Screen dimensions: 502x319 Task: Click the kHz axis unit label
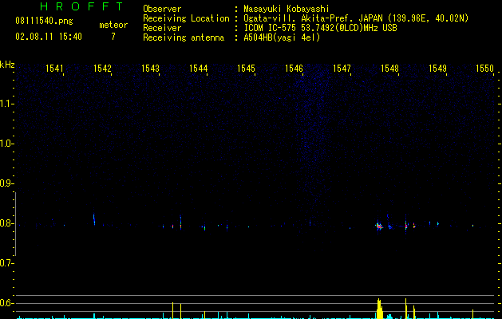pos(7,65)
